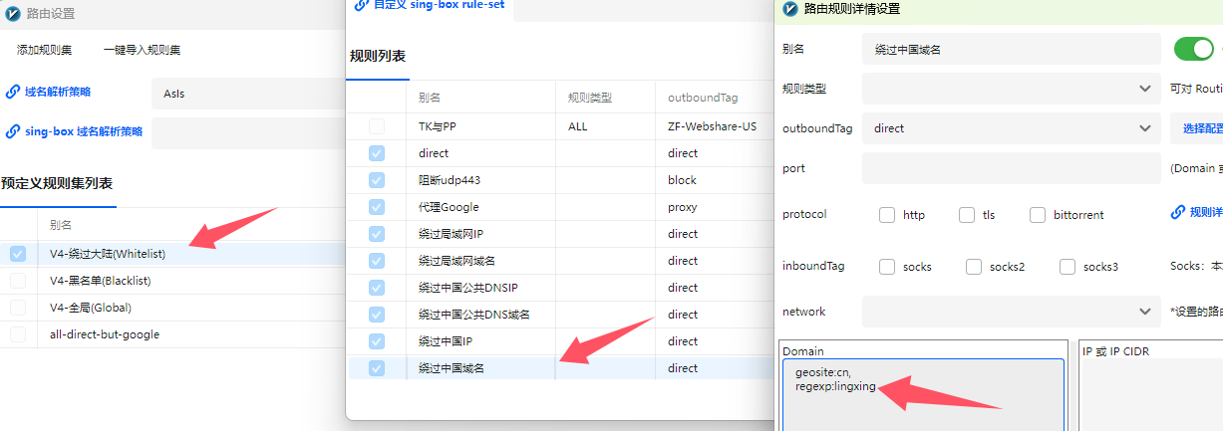Click the link icon beside 自定义 sing-box rule-set
This screenshot has width=1223, height=431.
tap(362, 5)
